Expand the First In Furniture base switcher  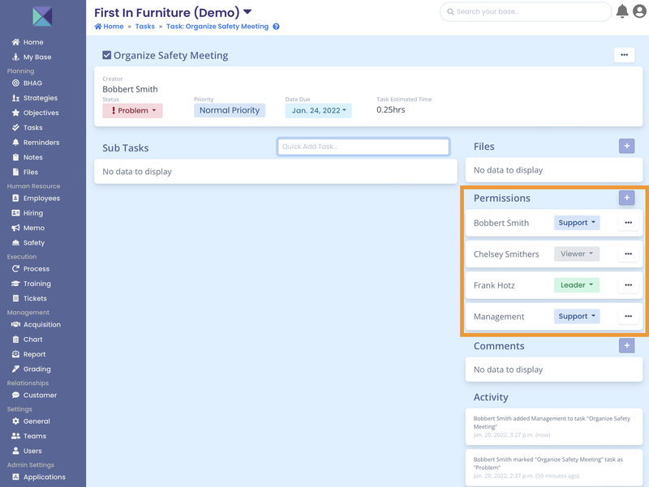(247, 12)
